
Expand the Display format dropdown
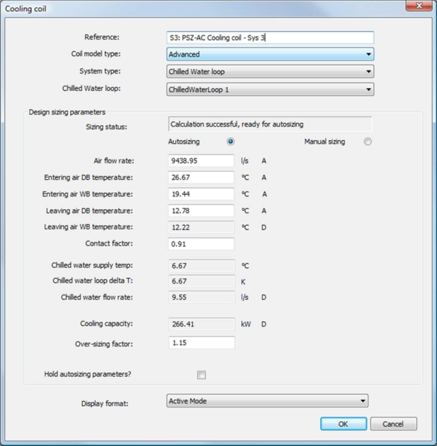pos(267,401)
